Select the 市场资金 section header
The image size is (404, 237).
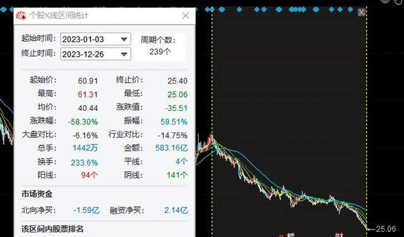coord(37,194)
